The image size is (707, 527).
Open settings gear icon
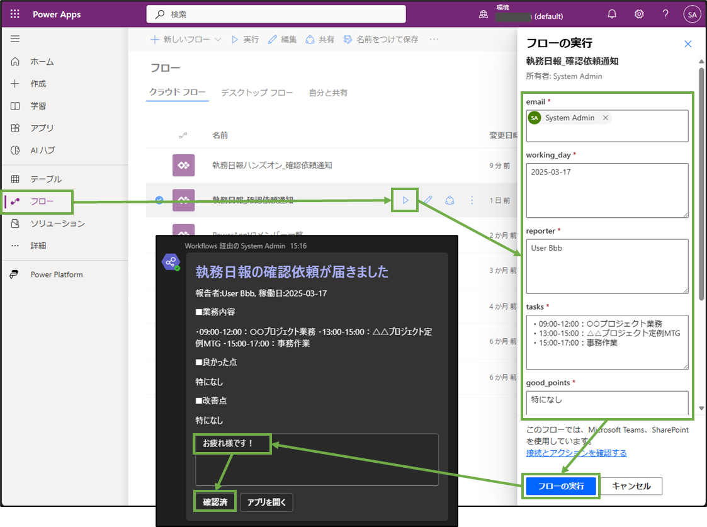coord(639,14)
